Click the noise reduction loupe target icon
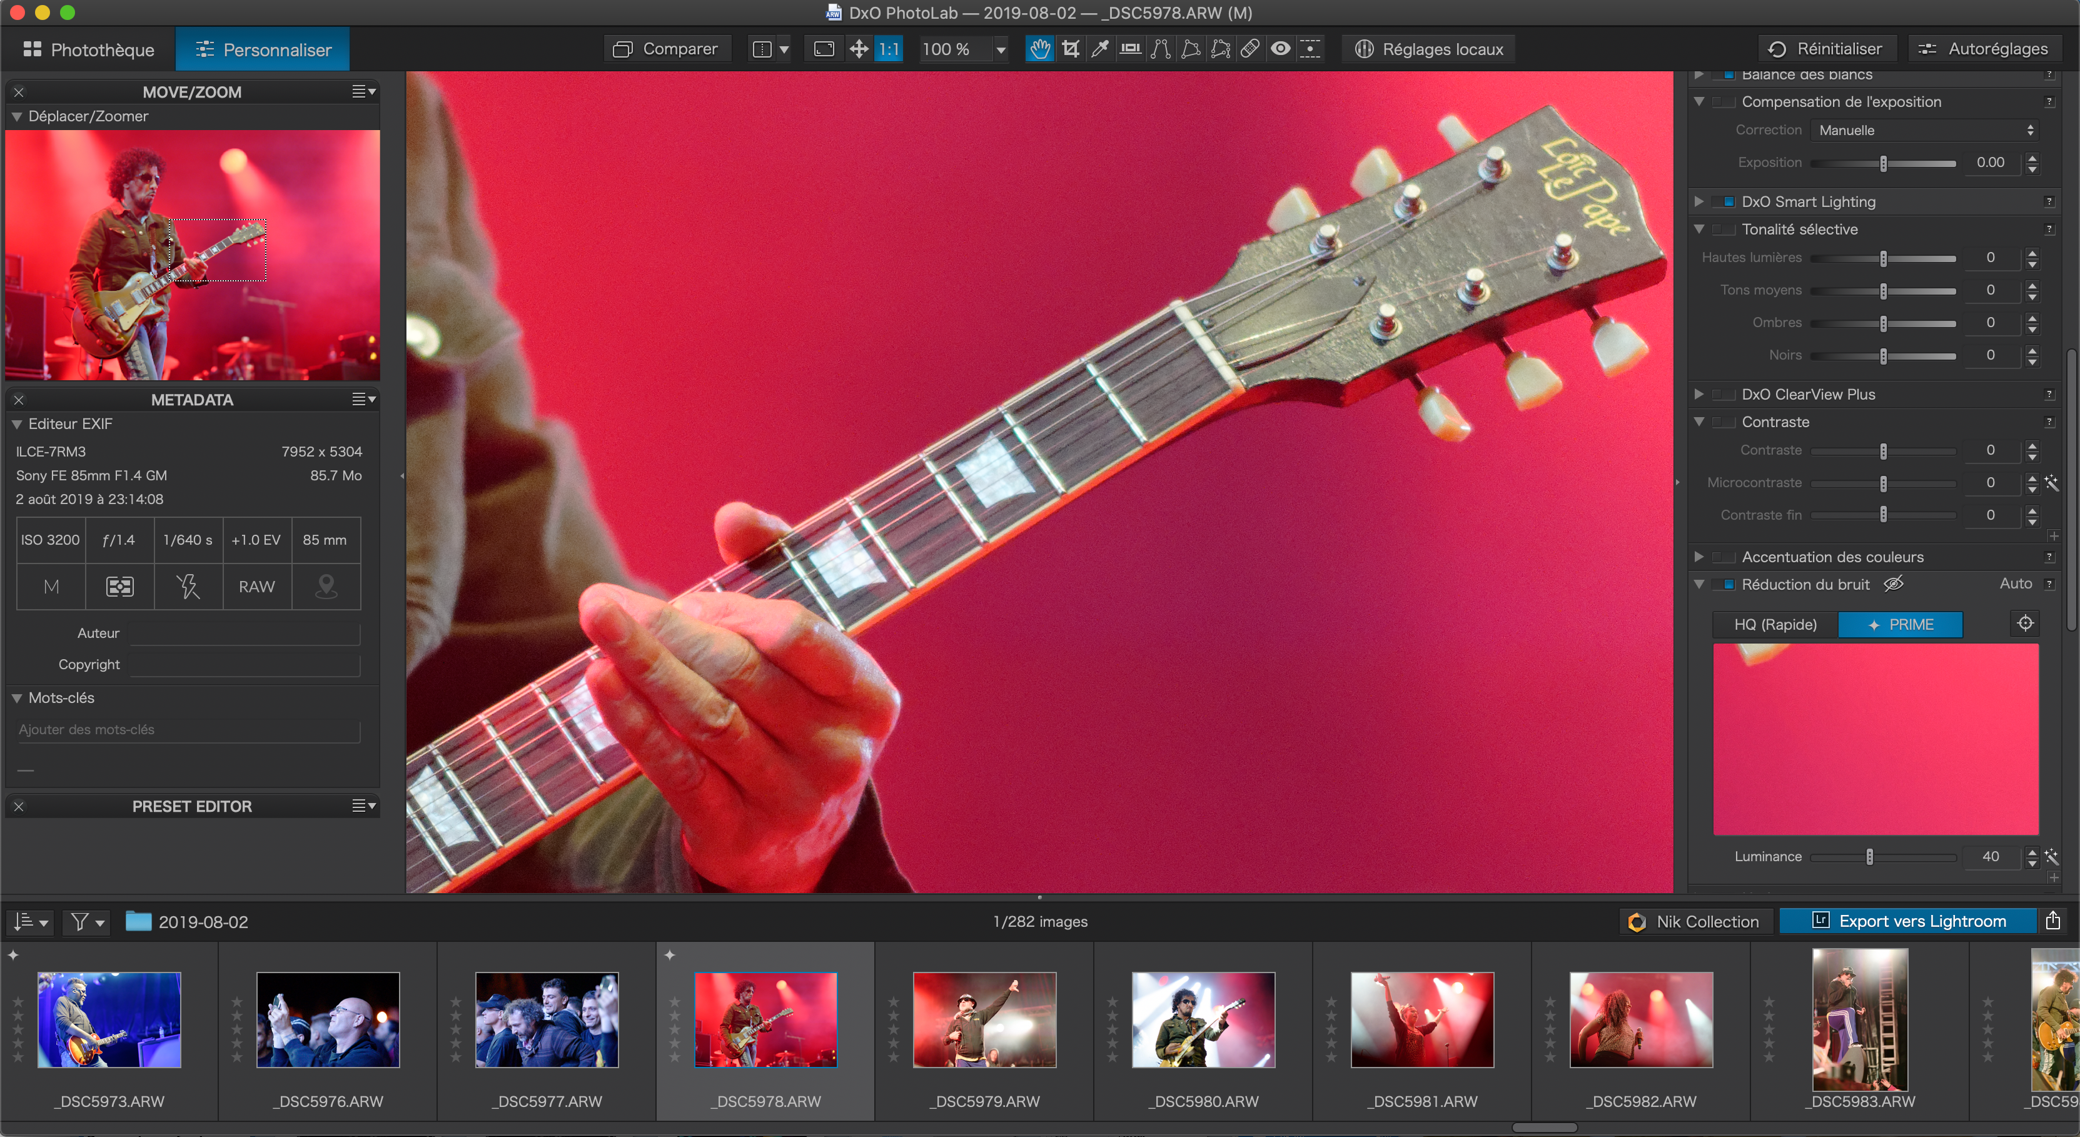 (x=2024, y=624)
